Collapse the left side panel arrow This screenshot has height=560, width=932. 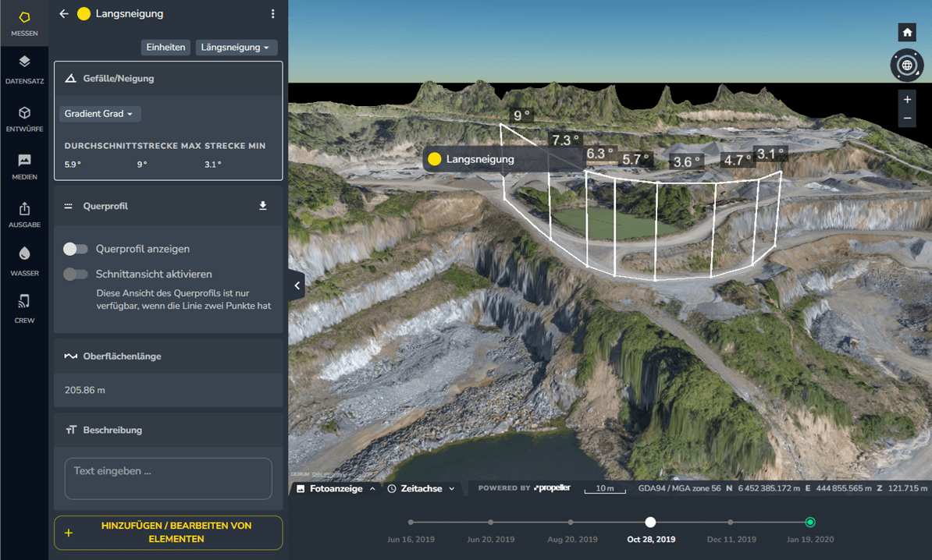(x=297, y=285)
